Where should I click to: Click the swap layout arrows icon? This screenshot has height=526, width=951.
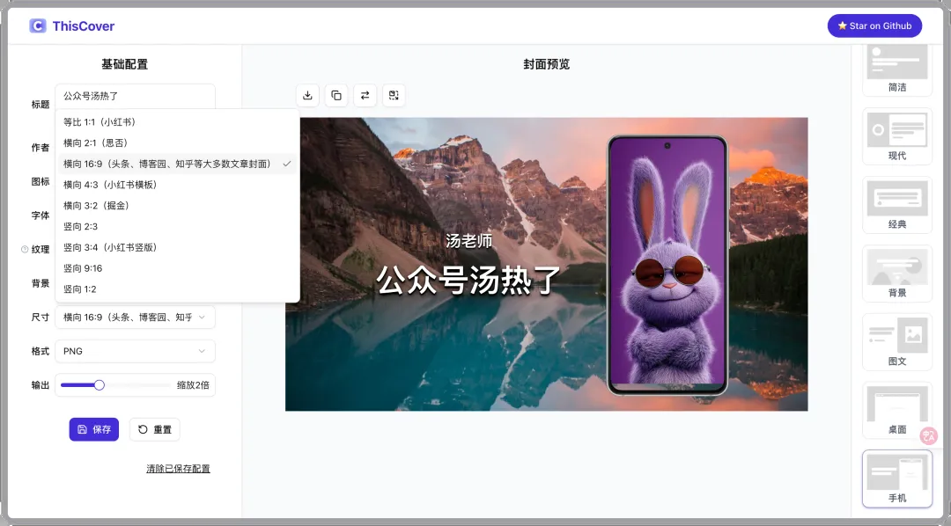click(x=365, y=95)
